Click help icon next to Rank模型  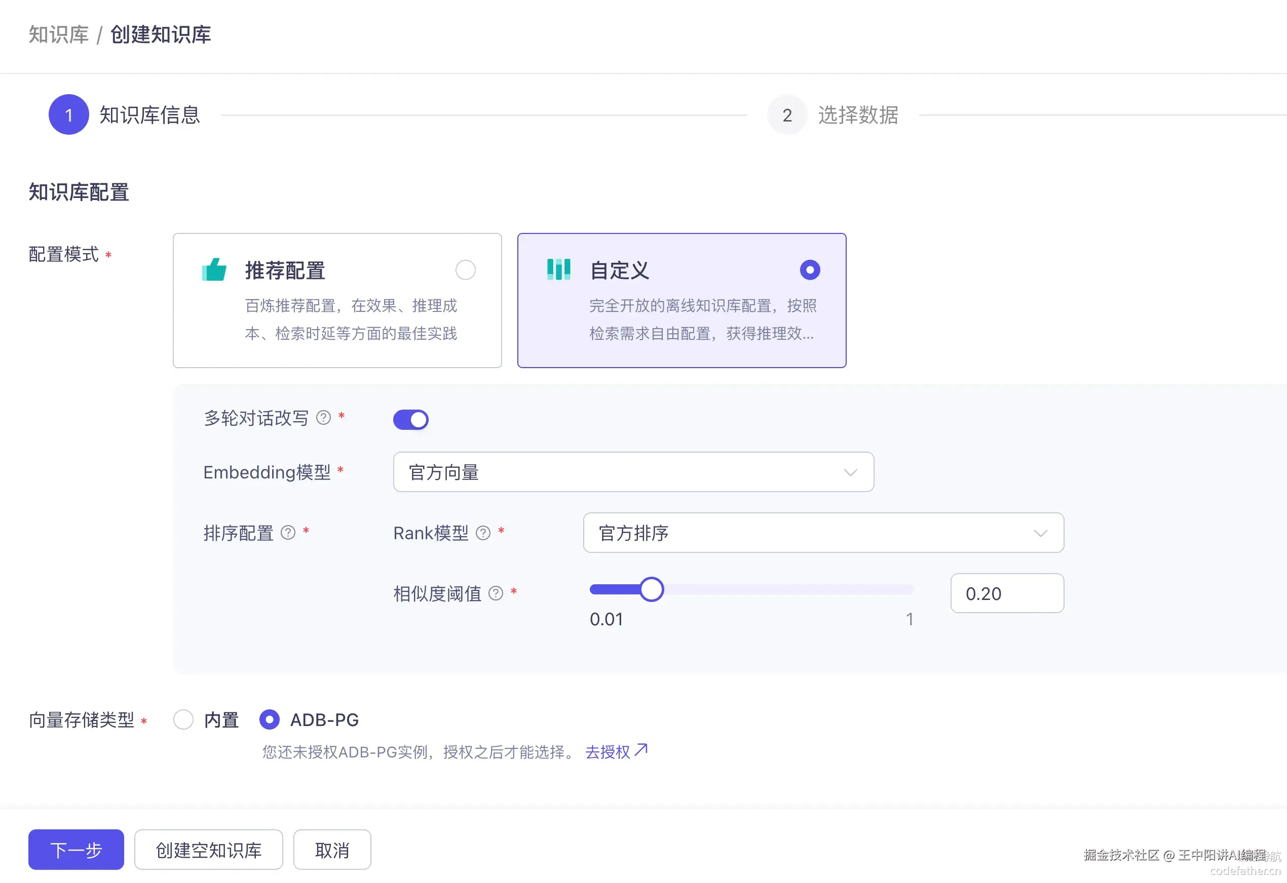483,532
